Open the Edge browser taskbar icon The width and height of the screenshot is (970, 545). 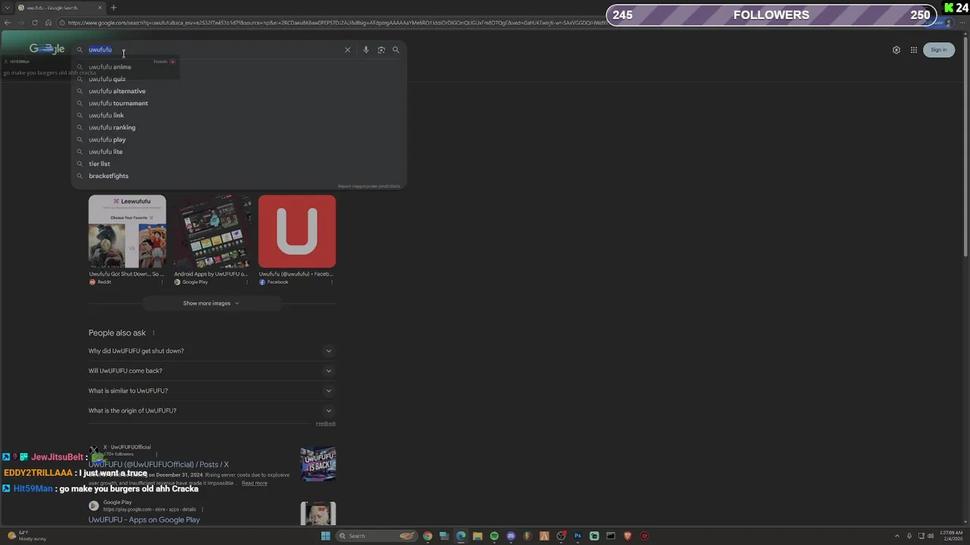point(461,536)
